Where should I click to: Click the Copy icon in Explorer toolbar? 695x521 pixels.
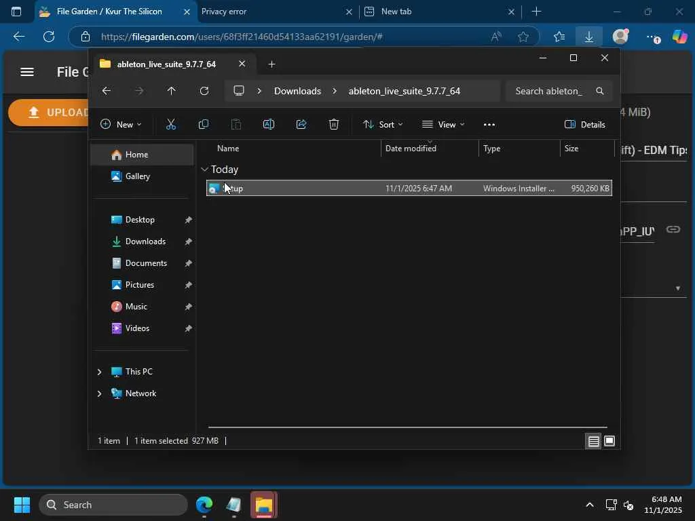point(204,125)
